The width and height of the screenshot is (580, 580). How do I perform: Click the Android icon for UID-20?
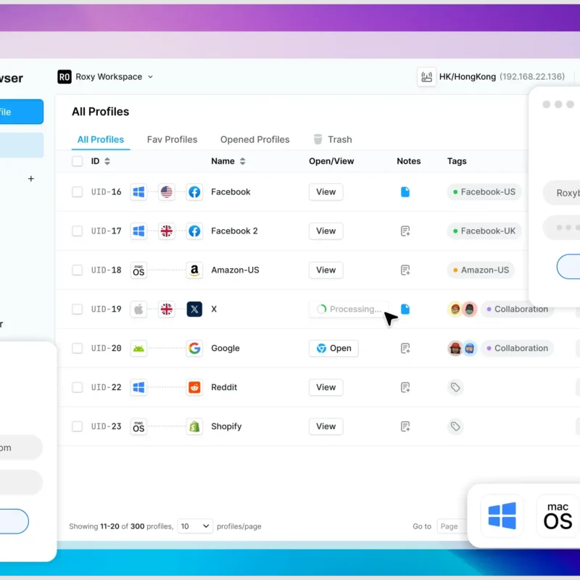pyautogui.click(x=138, y=349)
